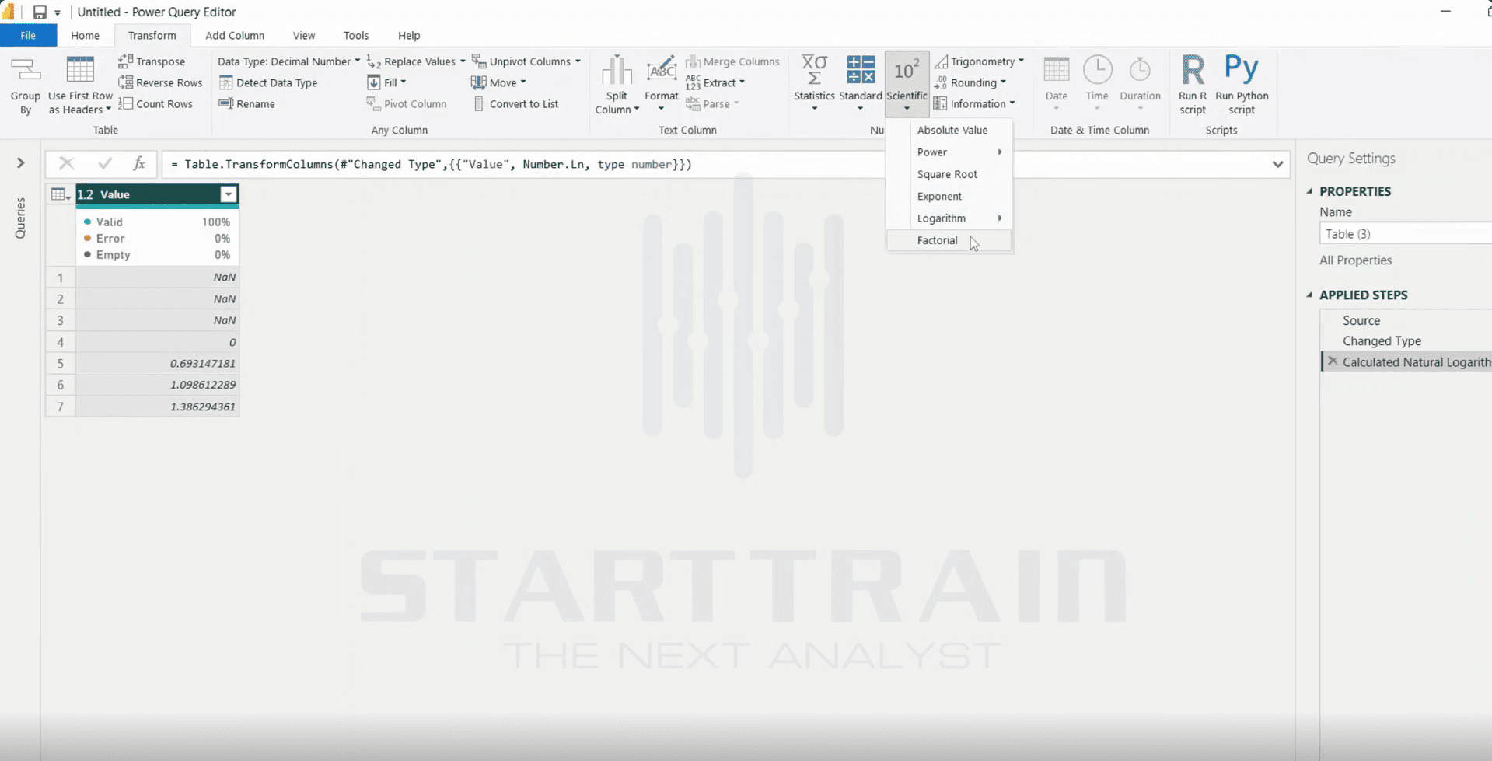
Task: Click the Time clock icon
Action: point(1097,70)
